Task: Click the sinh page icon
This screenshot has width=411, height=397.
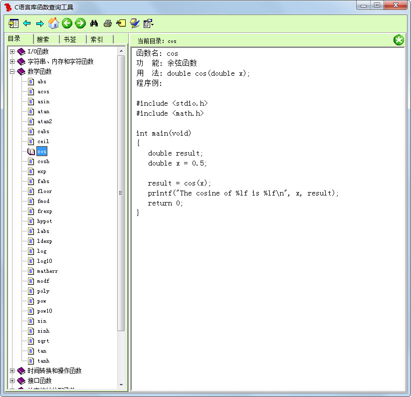Action: tap(31, 331)
